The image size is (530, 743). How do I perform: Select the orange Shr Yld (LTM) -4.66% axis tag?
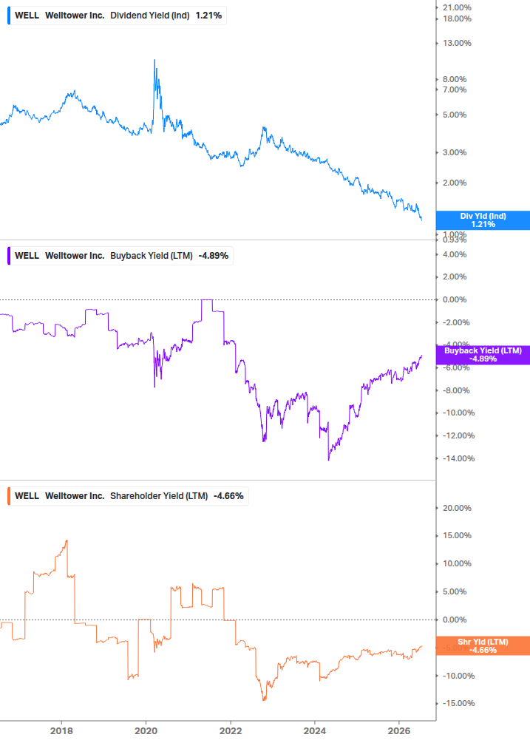(483, 646)
